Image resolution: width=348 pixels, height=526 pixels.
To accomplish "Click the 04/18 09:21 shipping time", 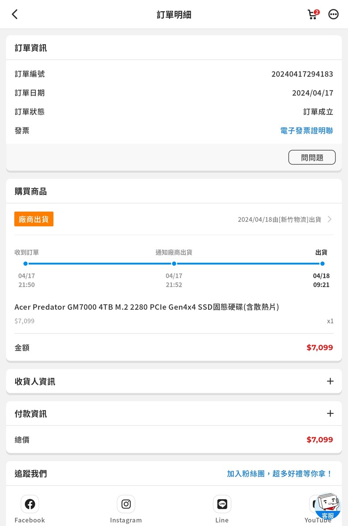I will tap(321, 280).
